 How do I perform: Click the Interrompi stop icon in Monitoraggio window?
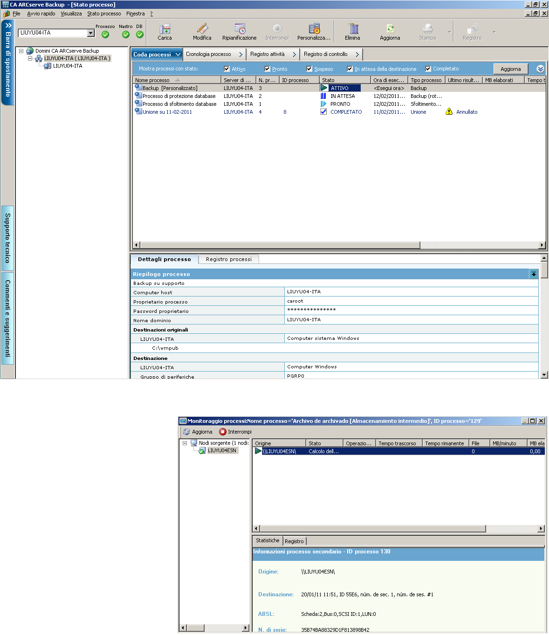coord(223,432)
